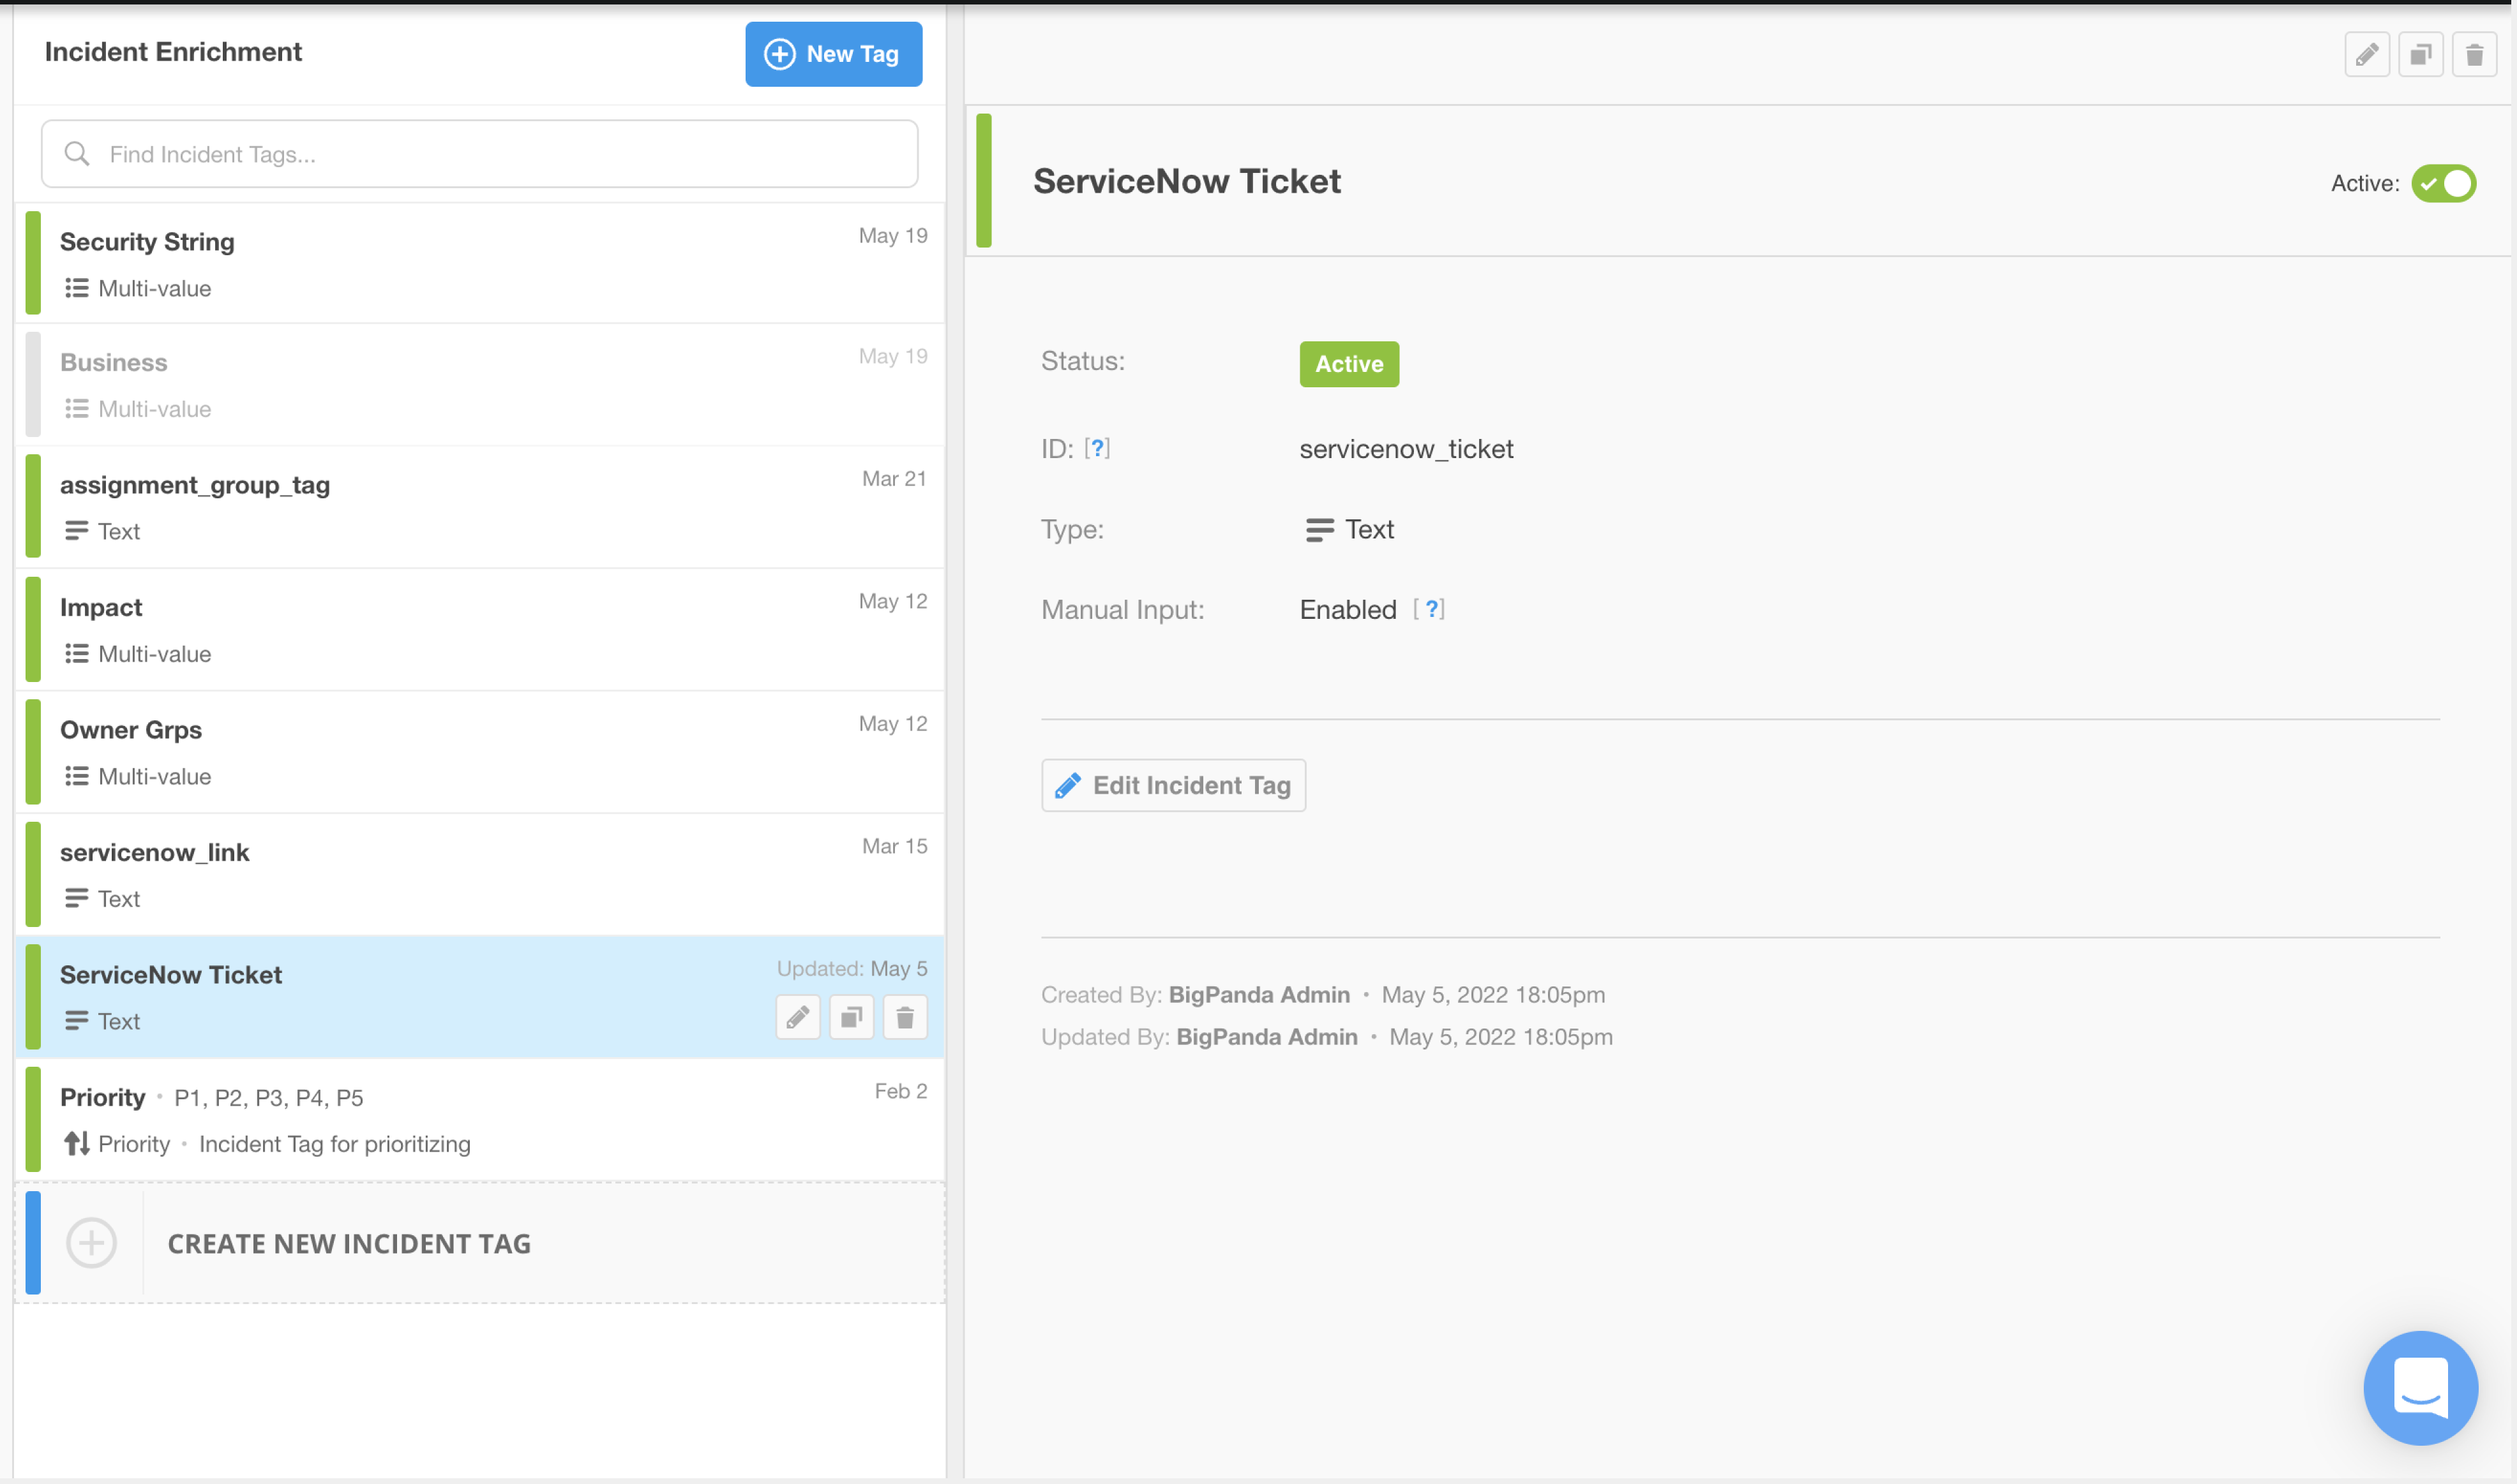Click trash icon in ServiceNow Ticket row

tap(905, 1018)
